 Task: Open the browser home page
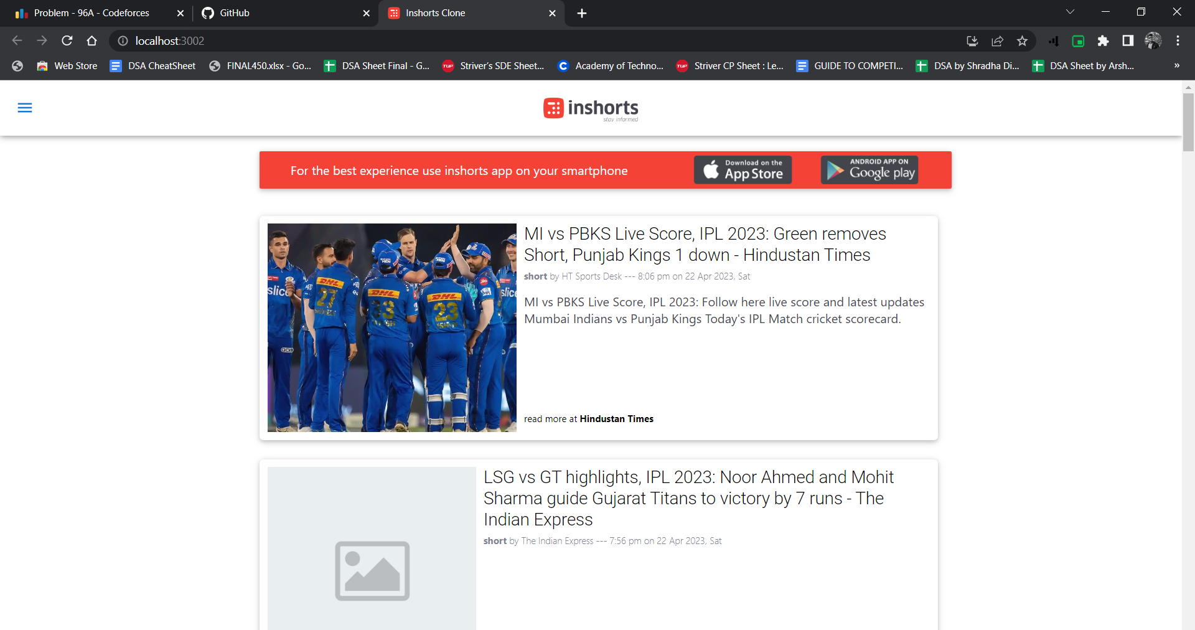[91, 40]
